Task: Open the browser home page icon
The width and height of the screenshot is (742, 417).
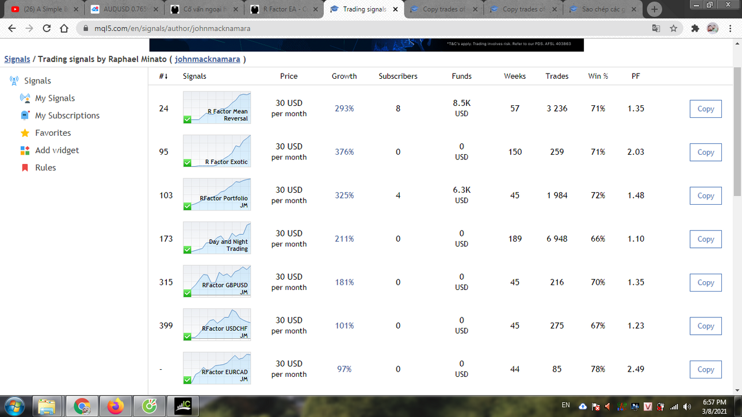Action: point(64,28)
